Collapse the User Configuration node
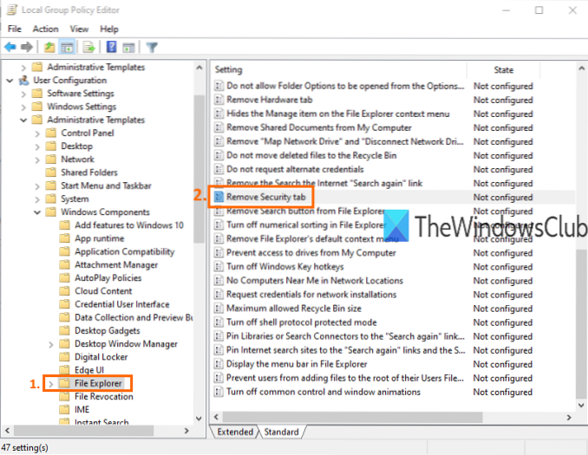The height and width of the screenshot is (455, 588). point(9,81)
